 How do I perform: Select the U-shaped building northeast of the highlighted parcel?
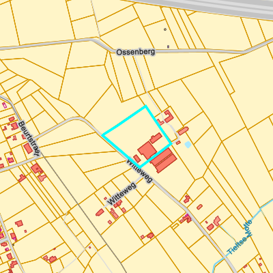pos(169,116)
